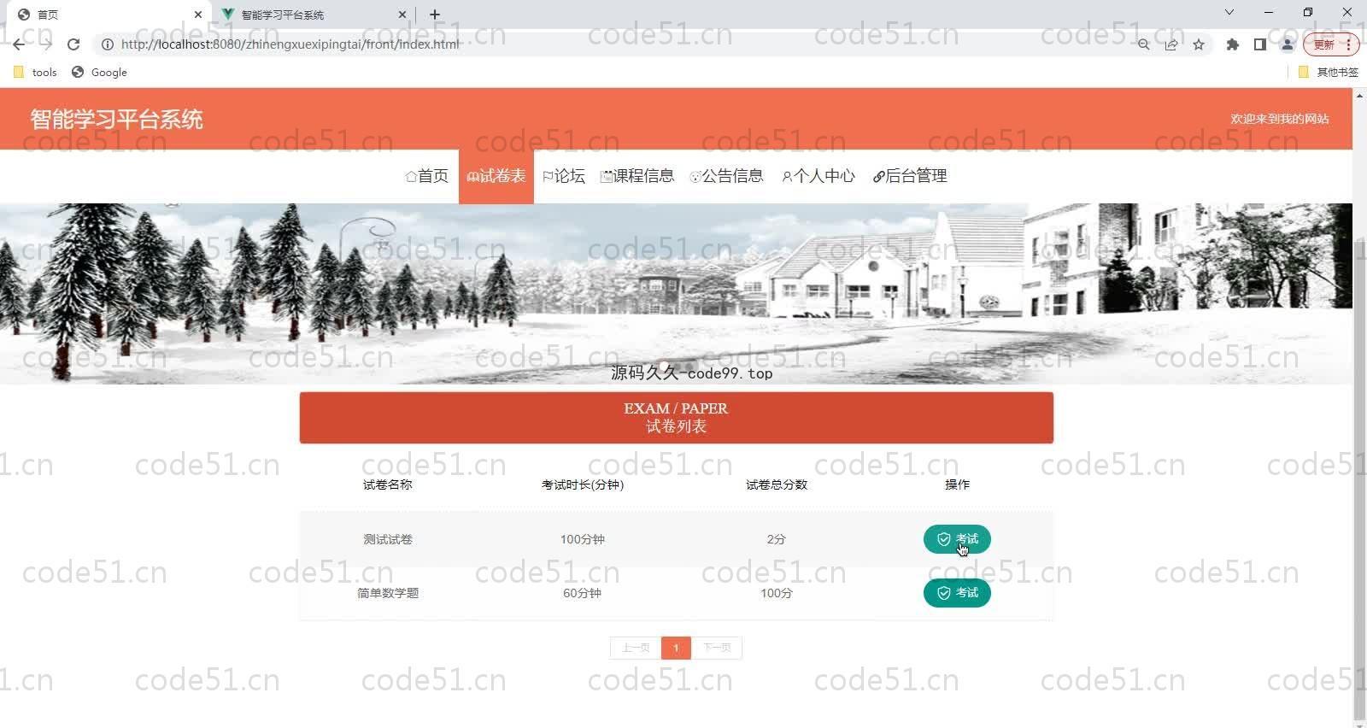Bookmark this page with the star icon
Image resolution: width=1367 pixels, height=728 pixels.
click(x=1199, y=44)
